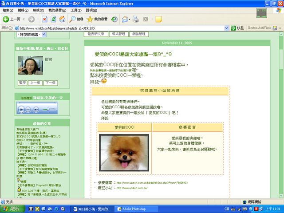Adjust the music player volume slider

48,110
